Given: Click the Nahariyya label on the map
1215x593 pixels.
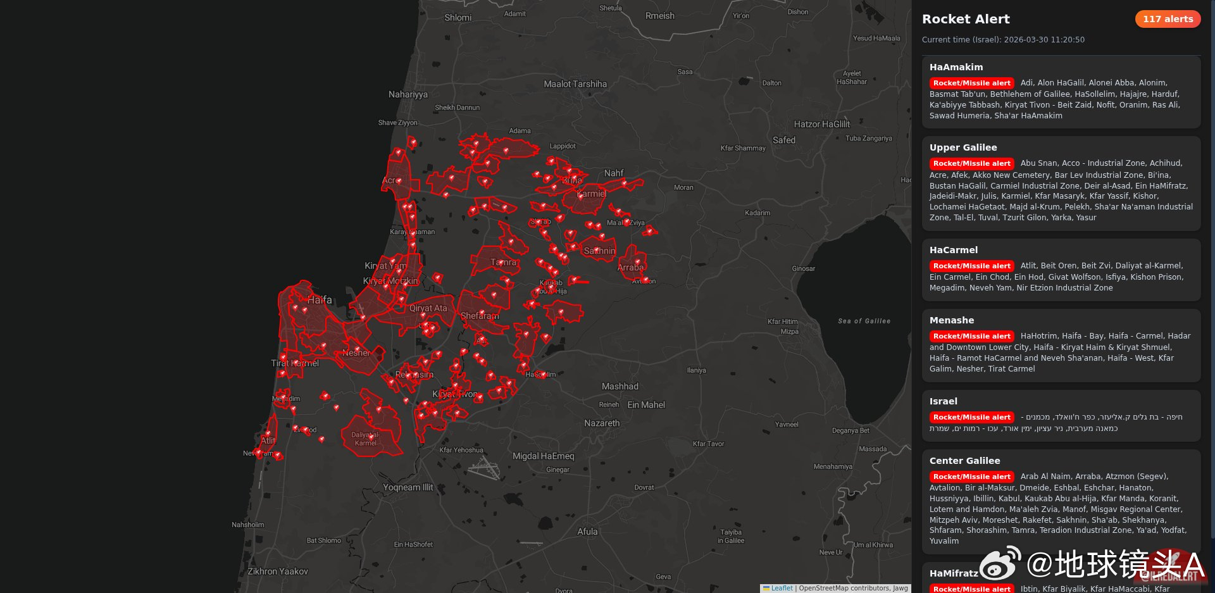Looking at the screenshot, I should (408, 94).
